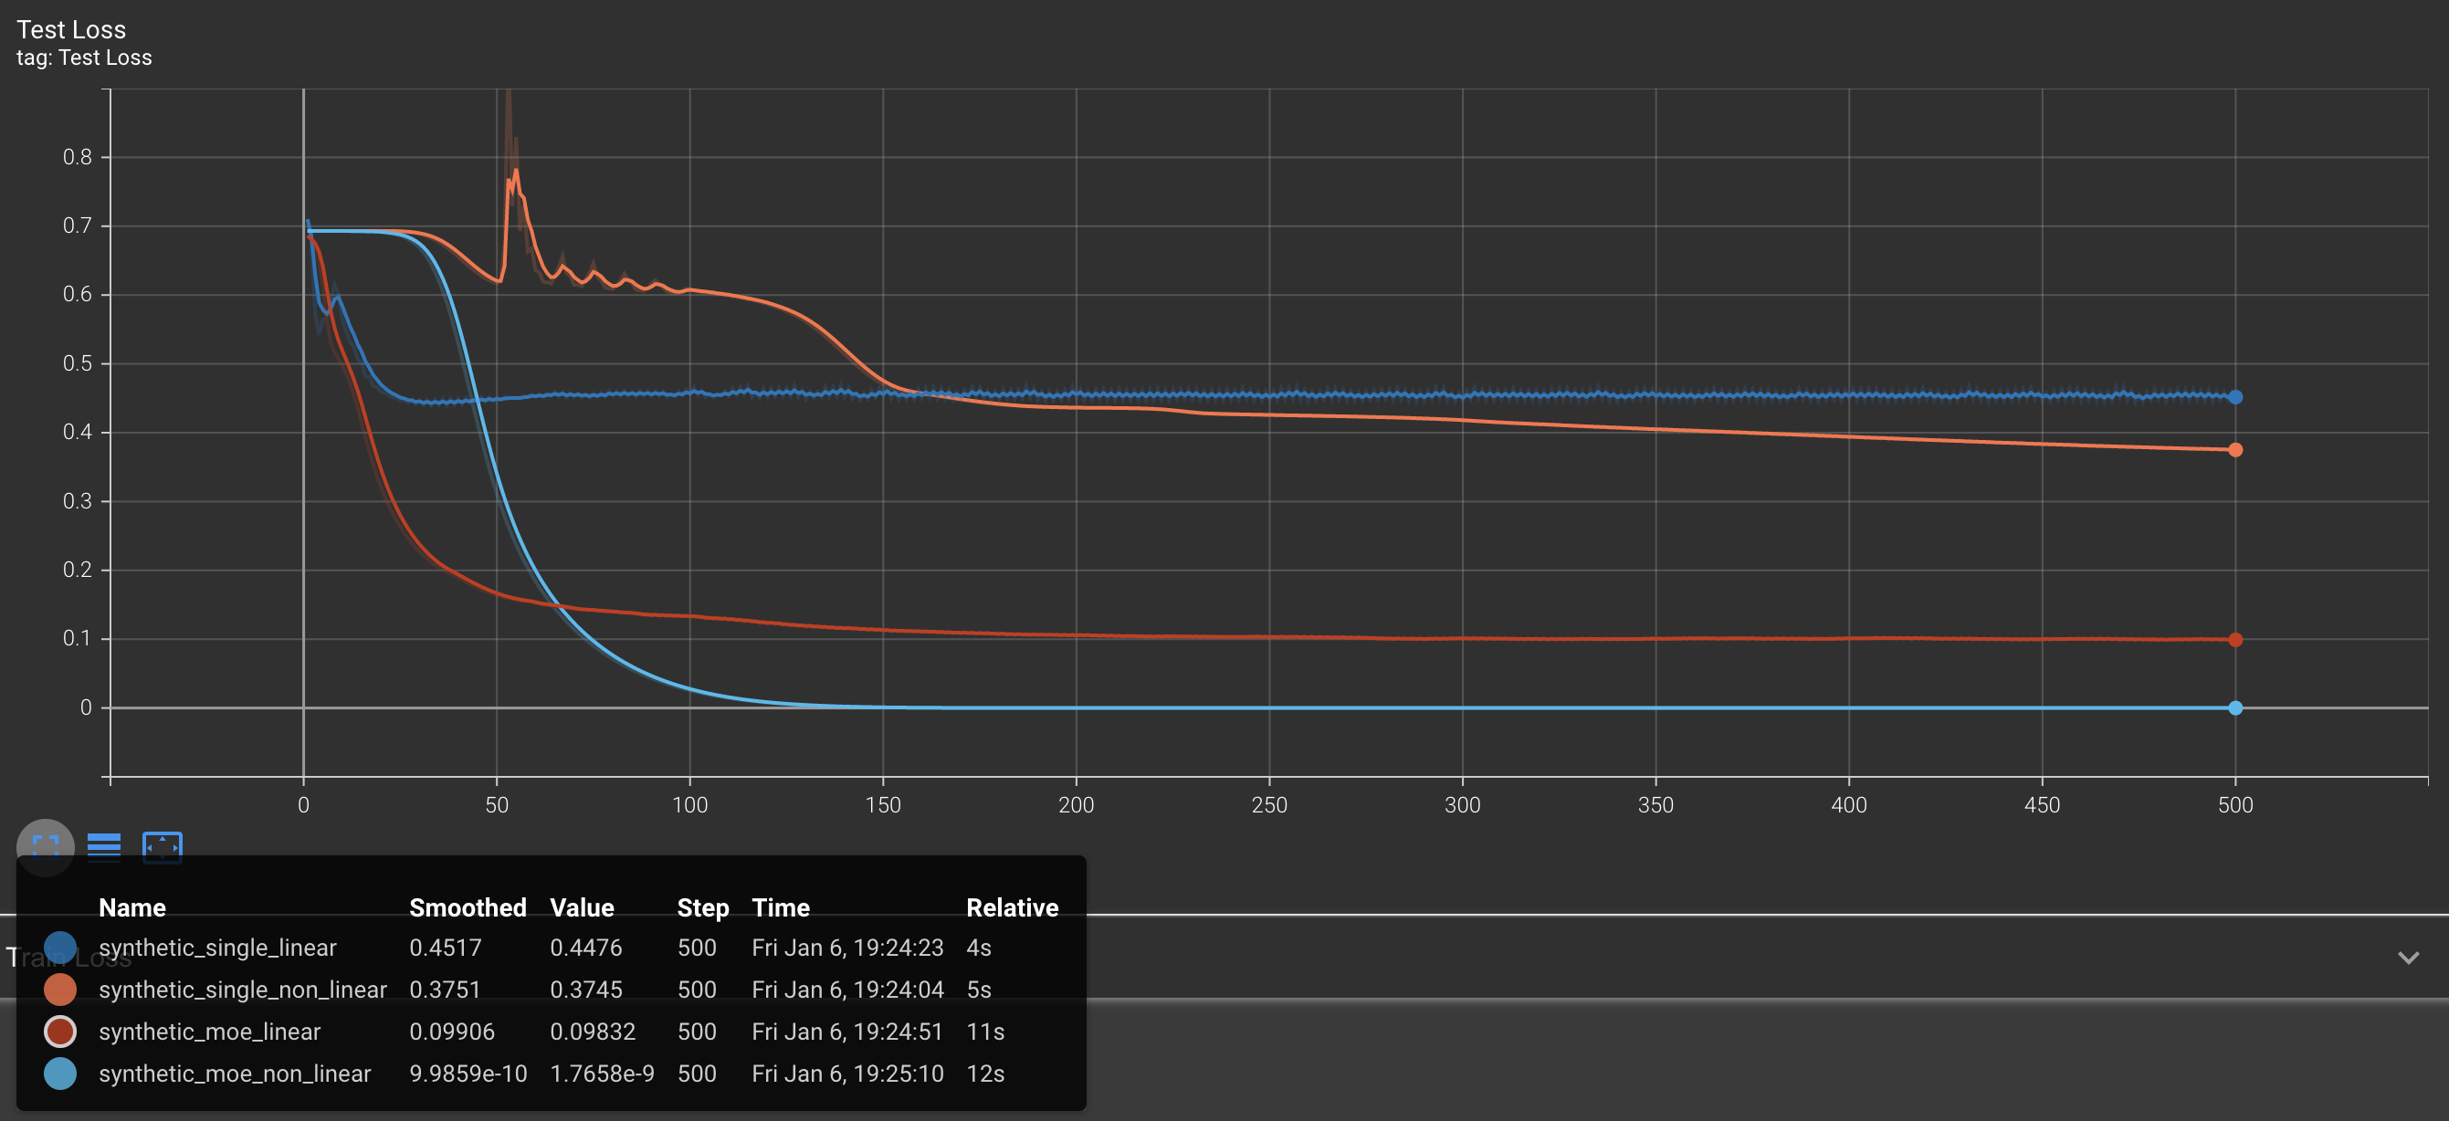
Task: Select the synthetic_moe_linear row name
Action: 209,1031
